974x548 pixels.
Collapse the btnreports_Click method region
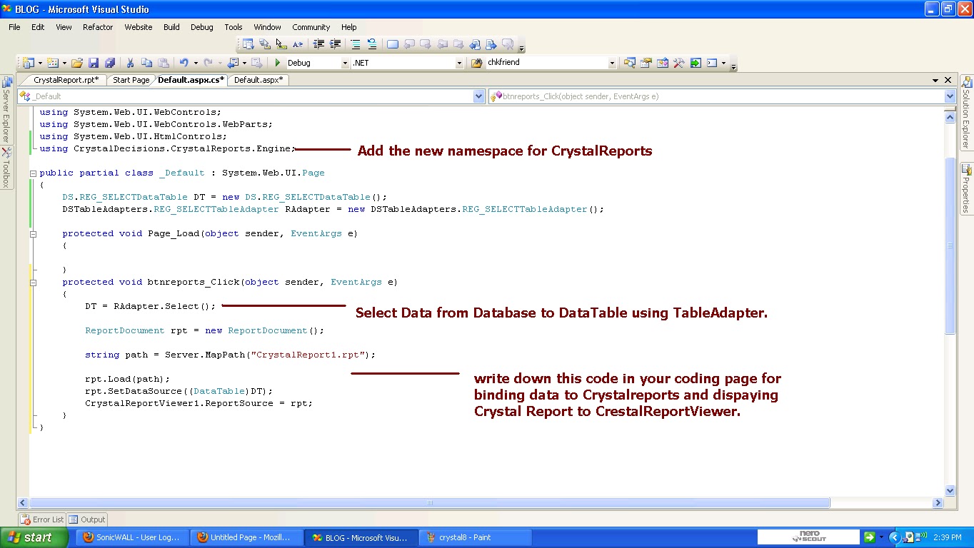[x=33, y=283]
